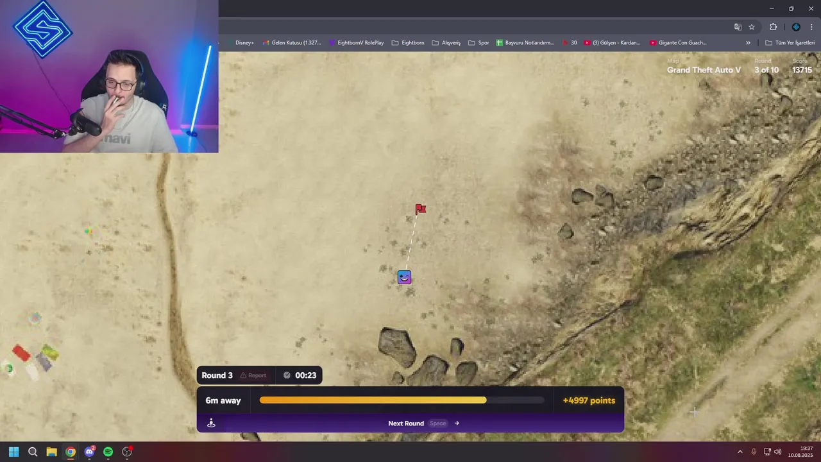The width and height of the screenshot is (821, 462).
Task: Open Spotify from the taskbar
Action: 108,452
